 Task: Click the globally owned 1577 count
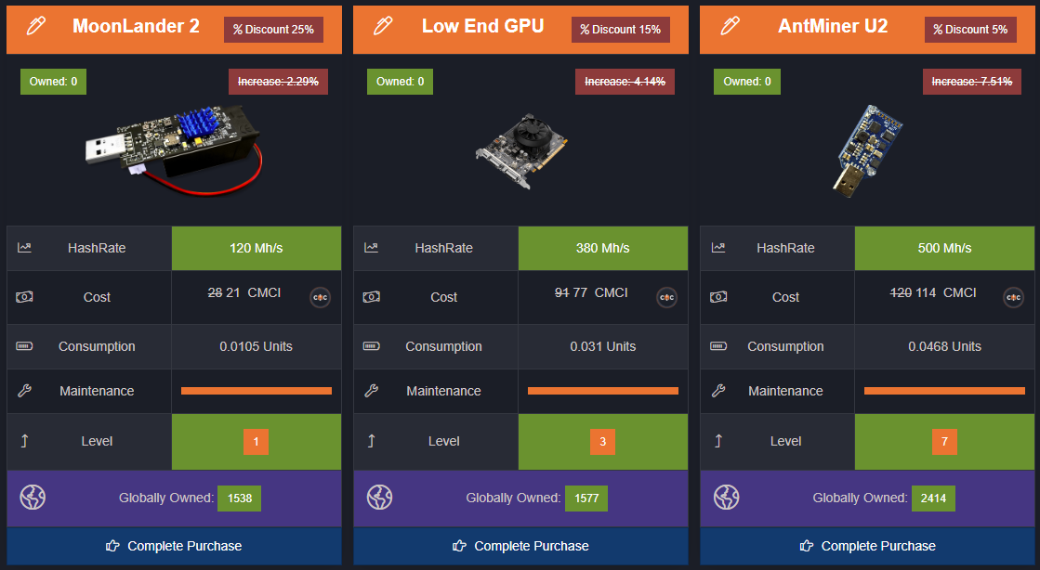point(586,499)
